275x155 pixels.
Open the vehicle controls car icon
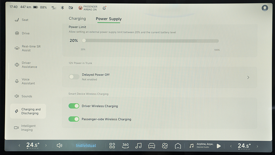pyautogui.click(x=152, y=146)
